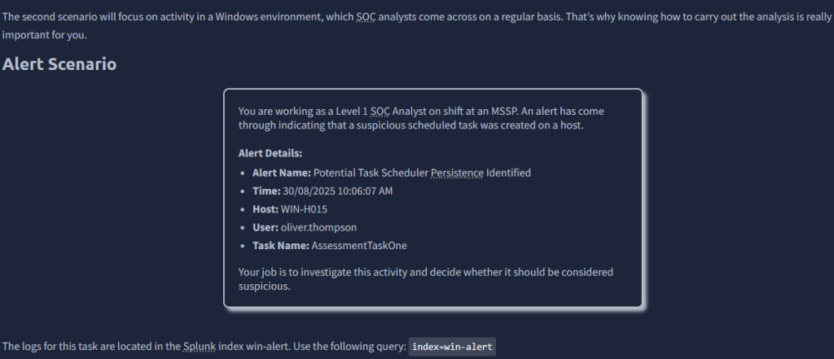Viewport: 834px width, 359px height.
Task: Click the Alert Name label in the list
Action: [281, 173]
